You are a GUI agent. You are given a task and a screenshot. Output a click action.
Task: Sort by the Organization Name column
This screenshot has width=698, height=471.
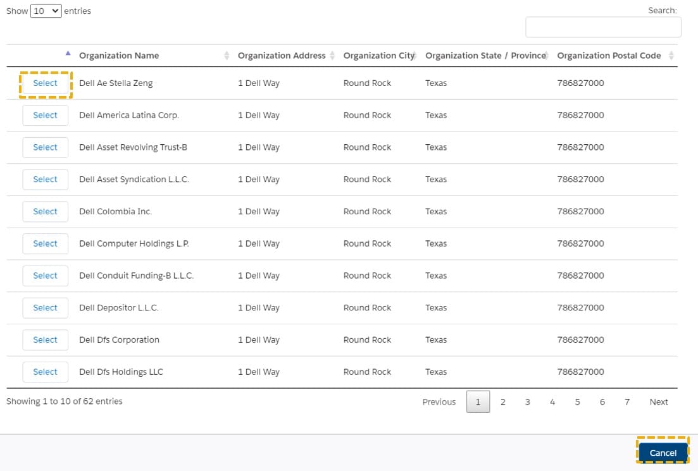154,56
